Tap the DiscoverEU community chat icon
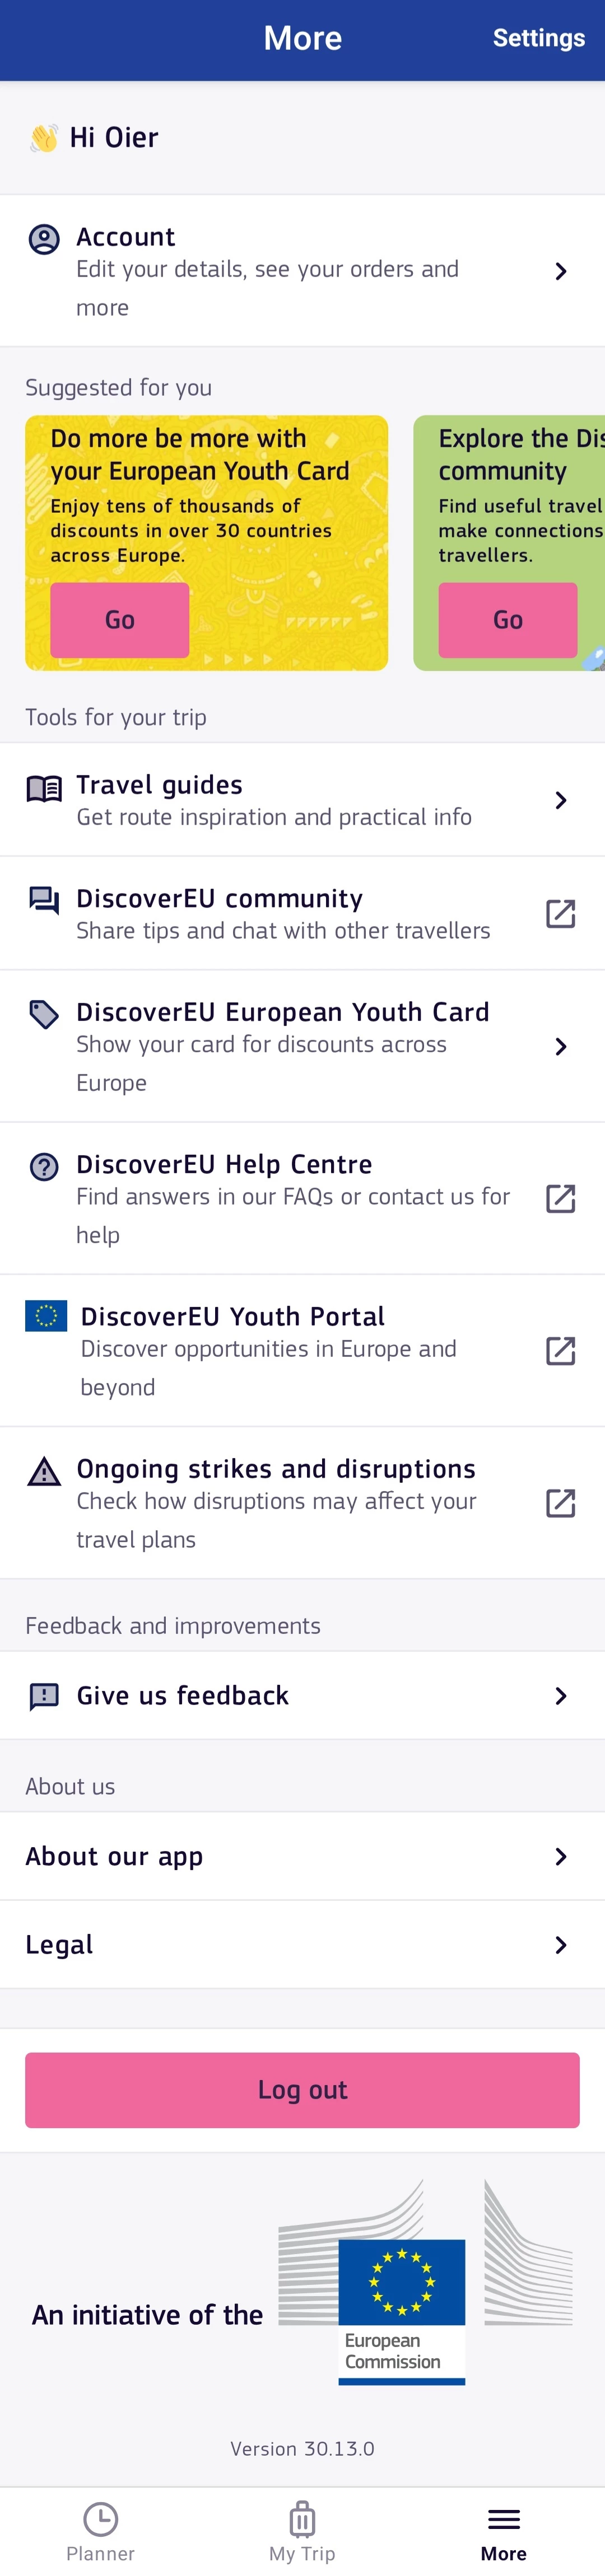Image resolution: width=605 pixels, height=2576 pixels. 44,901
